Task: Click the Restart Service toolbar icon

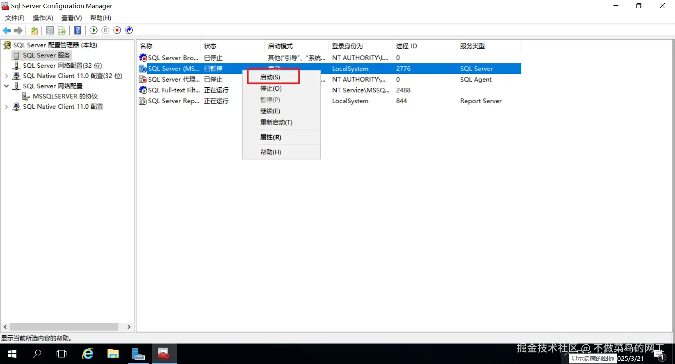Action: click(x=129, y=30)
